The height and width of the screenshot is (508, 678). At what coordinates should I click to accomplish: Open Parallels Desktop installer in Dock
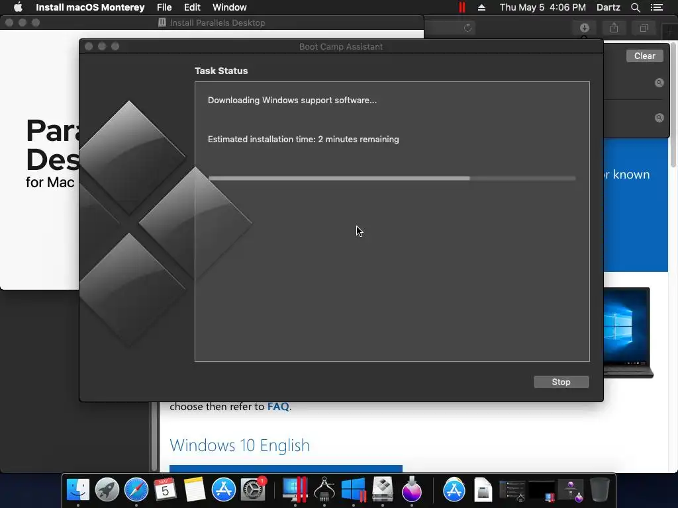(295, 489)
